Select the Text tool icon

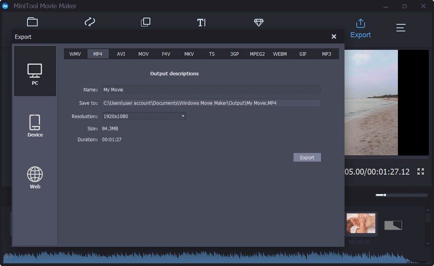pos(201,22)
